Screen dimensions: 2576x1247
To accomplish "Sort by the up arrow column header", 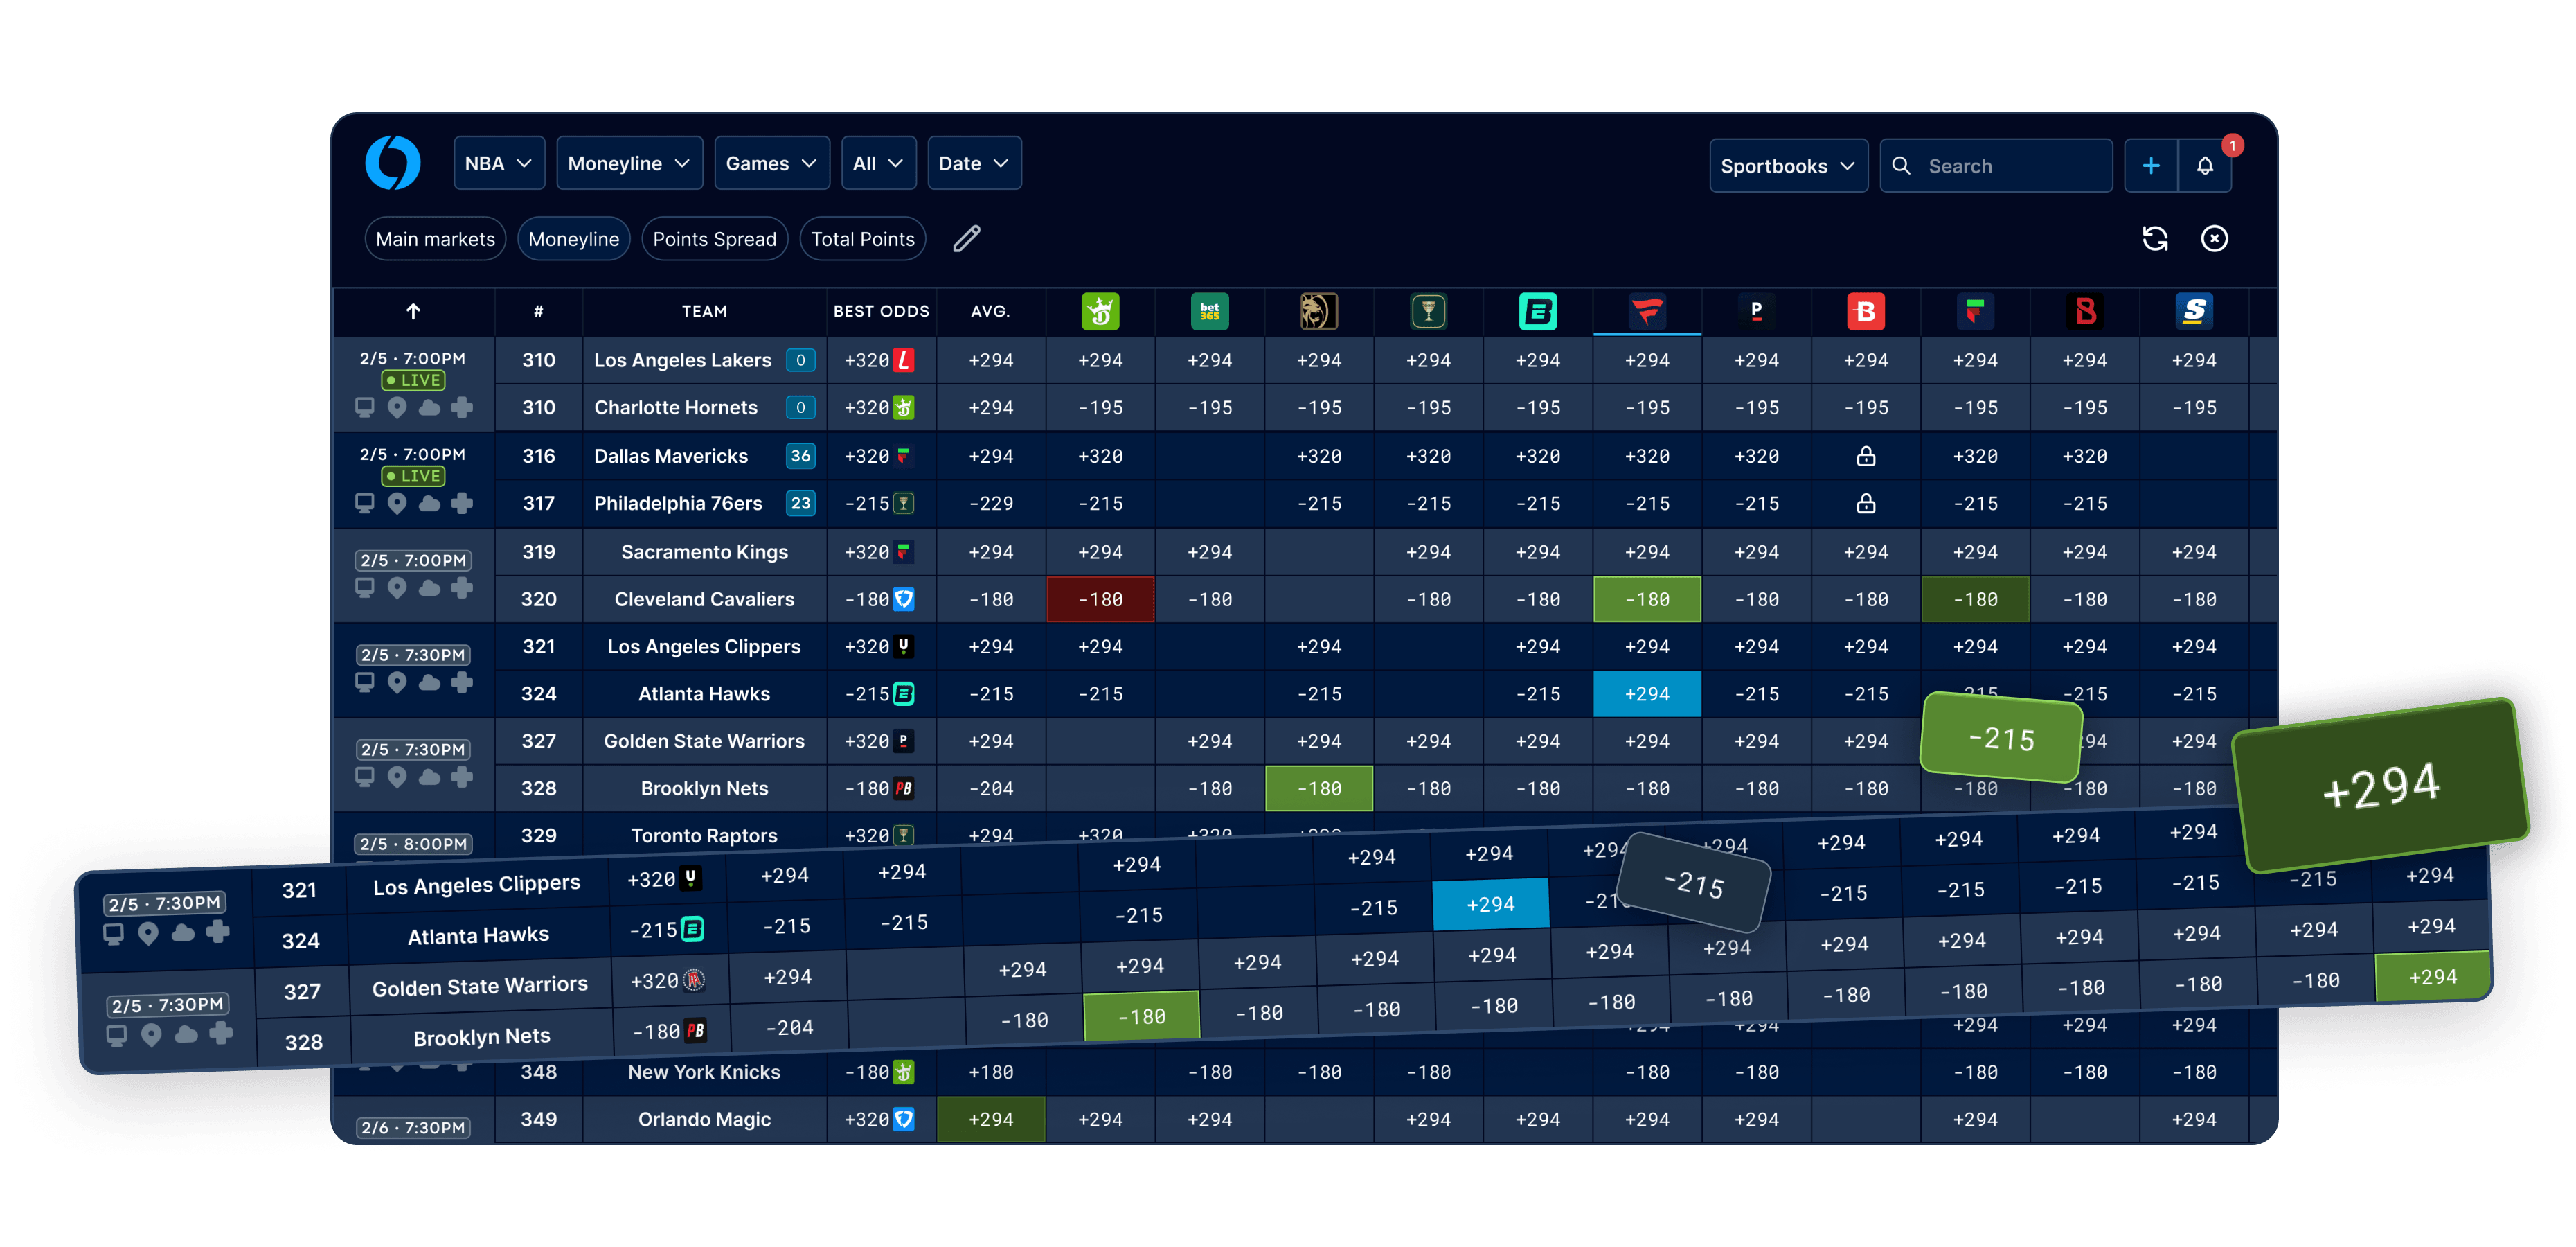I will pyautogui.click(x=413, y=311).
